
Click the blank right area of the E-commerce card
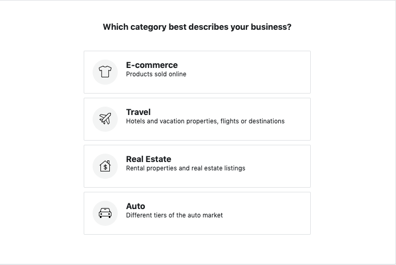pos(262,72)
